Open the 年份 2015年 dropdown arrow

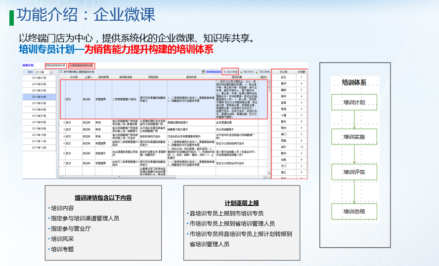[x=51, y=72]
